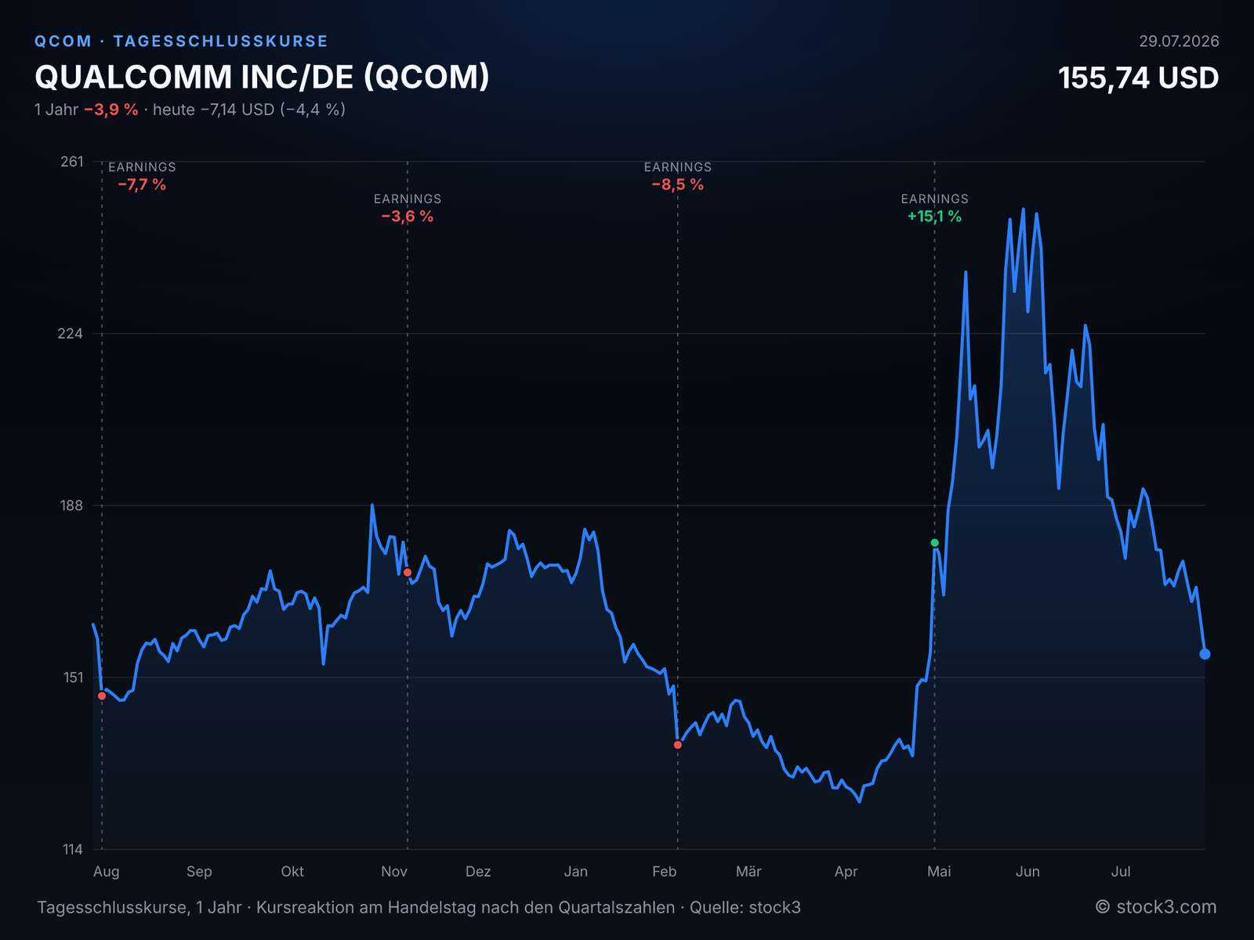Image resolution: width=1254 pixels, height=940 pixels.
Task: Click the blue last-price dot ending the line
Action: (1205, 654)
